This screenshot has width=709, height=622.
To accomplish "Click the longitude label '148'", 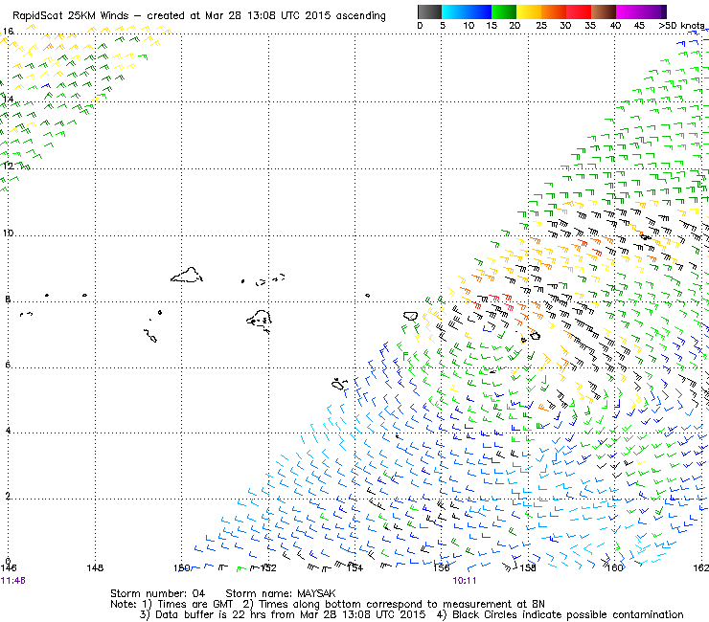I will [95, 567].
